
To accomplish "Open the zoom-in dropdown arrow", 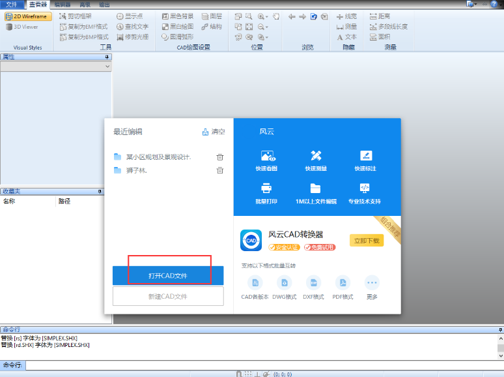I will [267, 17].
